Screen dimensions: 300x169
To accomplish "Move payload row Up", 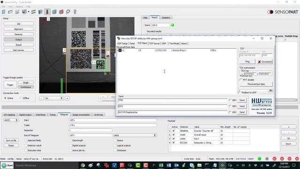I will [289, 138].
